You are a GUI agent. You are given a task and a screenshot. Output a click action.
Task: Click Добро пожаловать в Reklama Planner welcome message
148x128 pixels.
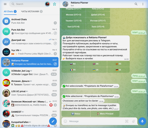(96, 48)
